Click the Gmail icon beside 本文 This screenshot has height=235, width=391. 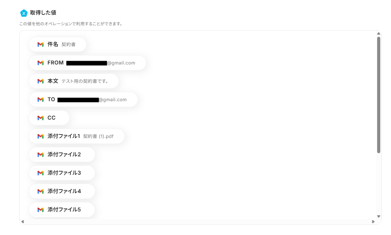(41, 81)
